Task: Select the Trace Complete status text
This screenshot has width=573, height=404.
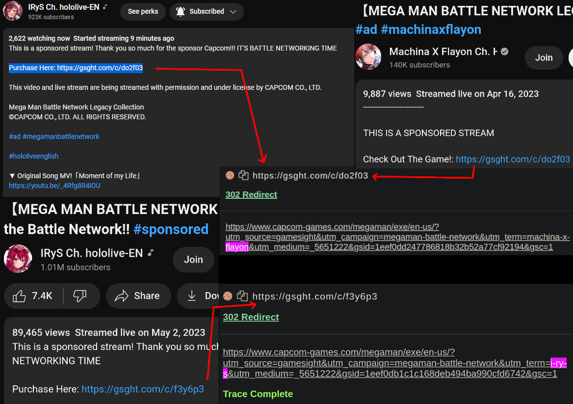Action: pos(258,394)
